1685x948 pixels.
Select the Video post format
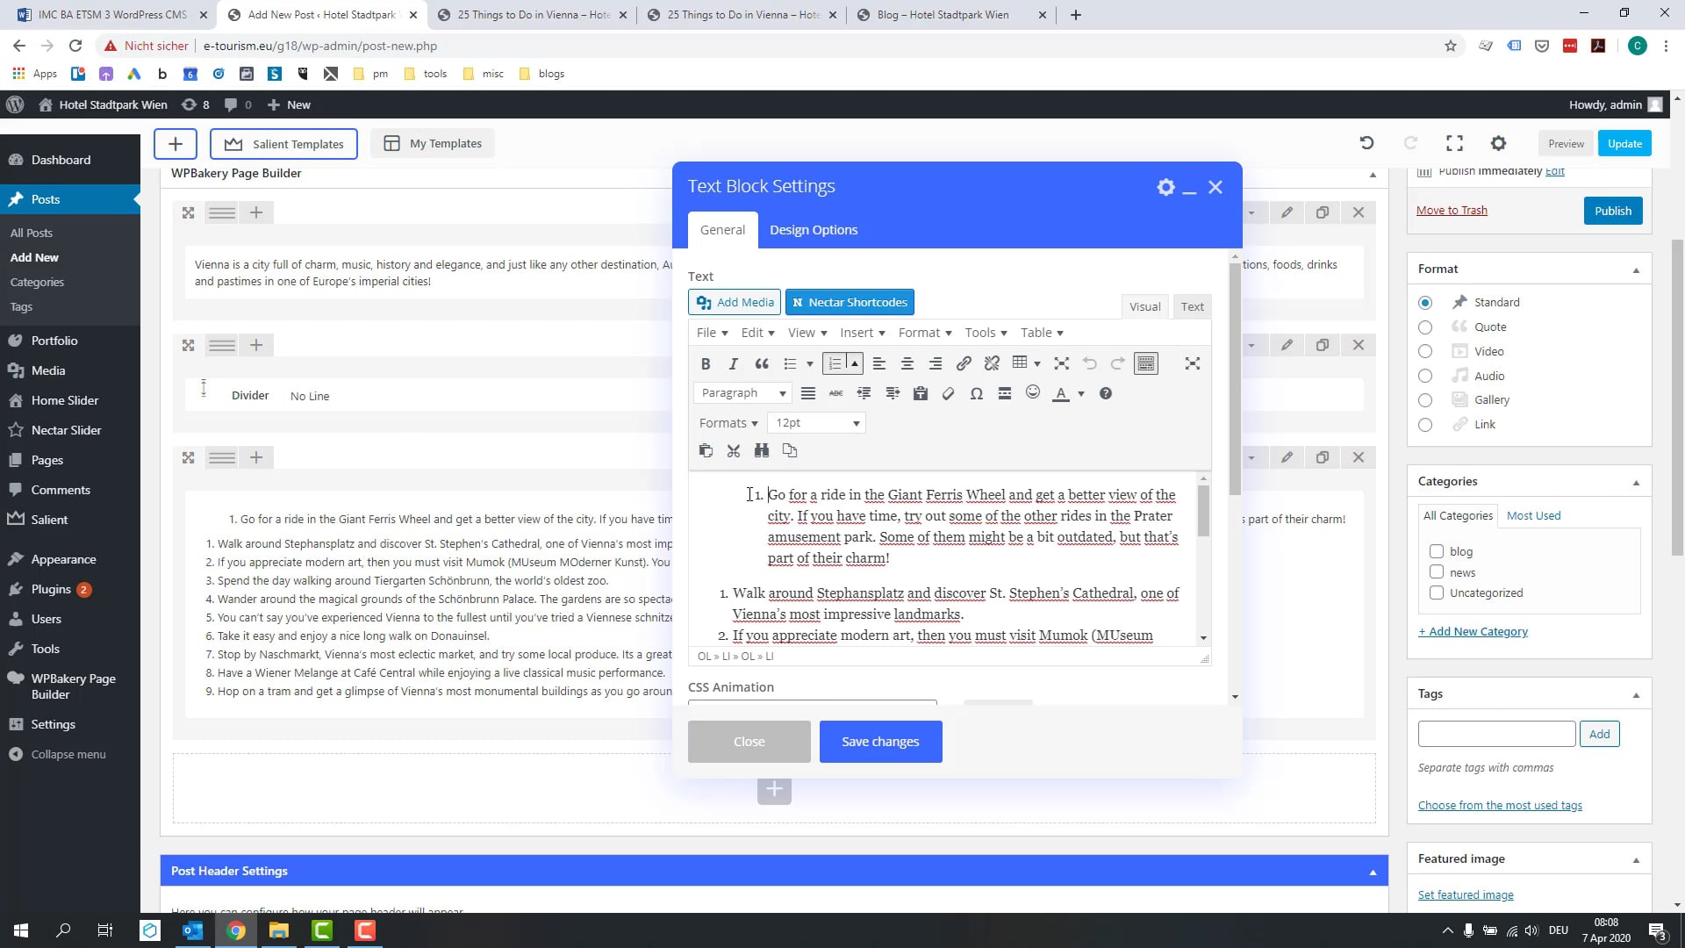pos(1425,351)
